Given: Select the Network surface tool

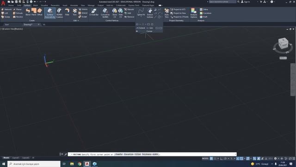Looking at the screenshot, I should tap(6, 9).
